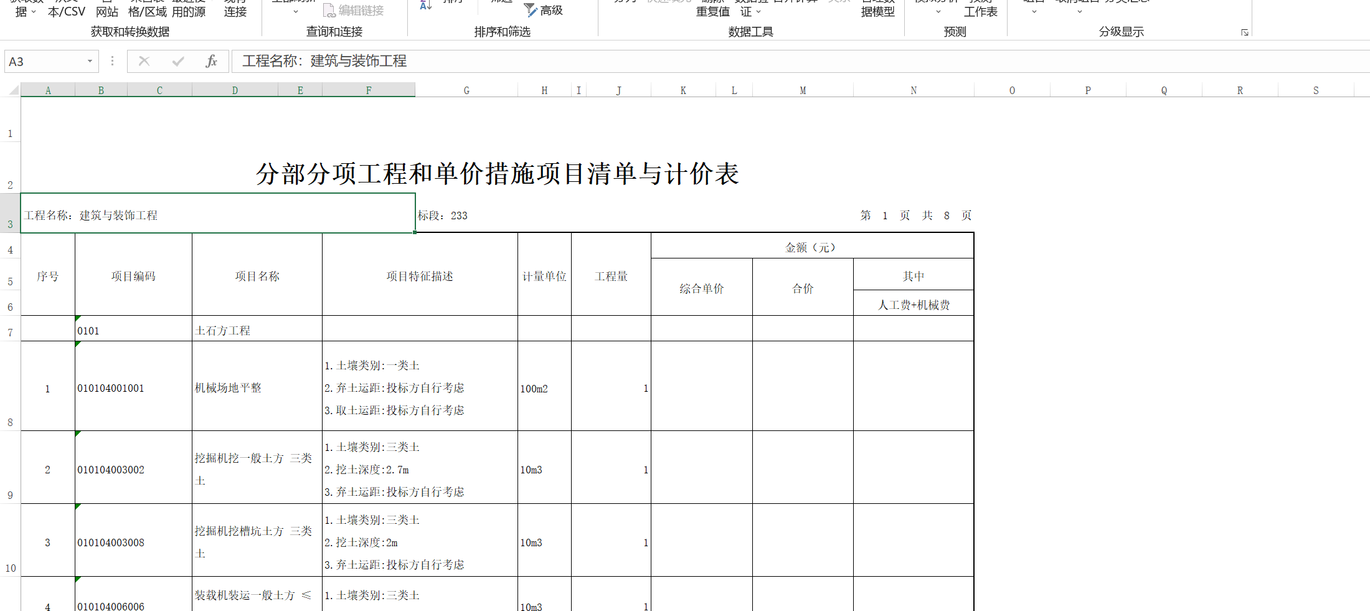Select row 2 header
The height and width of the screenshot is (611, 1370).
[x=10, y=168]
